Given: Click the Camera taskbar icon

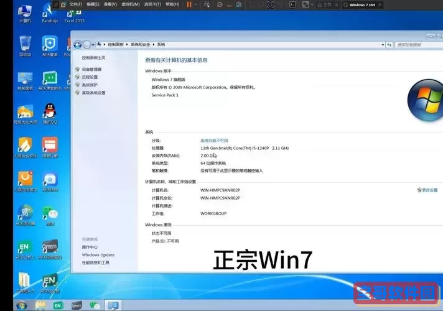Looking at the screenshot, I should (x=77, y=305).
